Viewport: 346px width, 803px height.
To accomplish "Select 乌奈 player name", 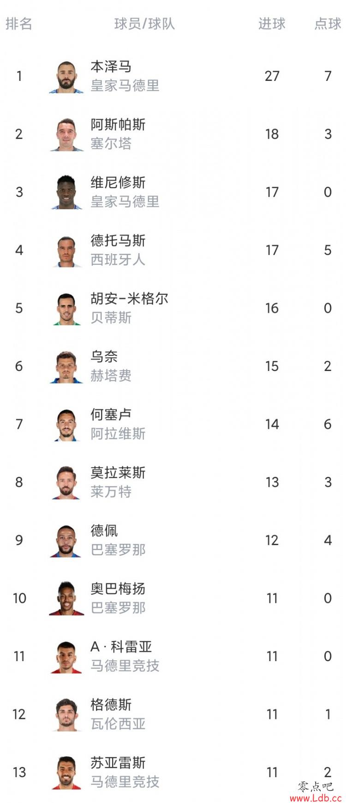I will coord(104,357).
